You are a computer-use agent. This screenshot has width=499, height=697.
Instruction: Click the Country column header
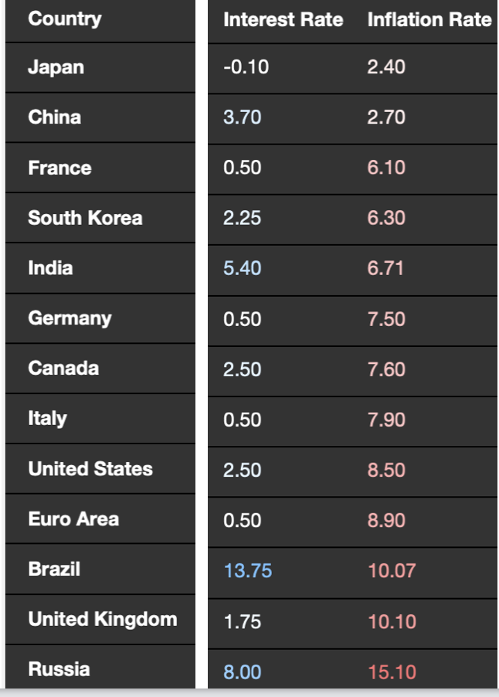click(64, 19)
